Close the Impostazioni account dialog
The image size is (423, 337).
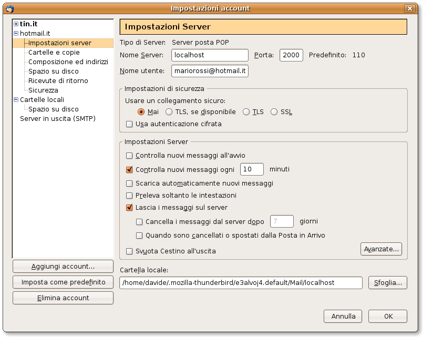409,8
